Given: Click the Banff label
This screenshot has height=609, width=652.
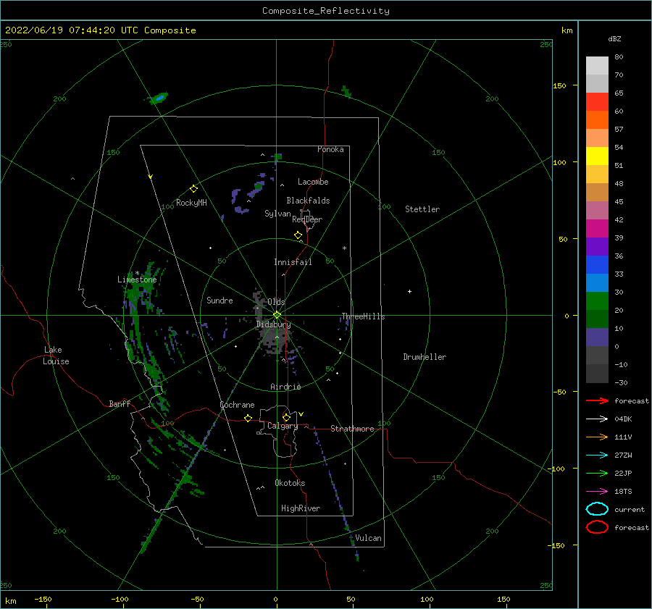Looking at the screenshot, I should pos(120,403).
